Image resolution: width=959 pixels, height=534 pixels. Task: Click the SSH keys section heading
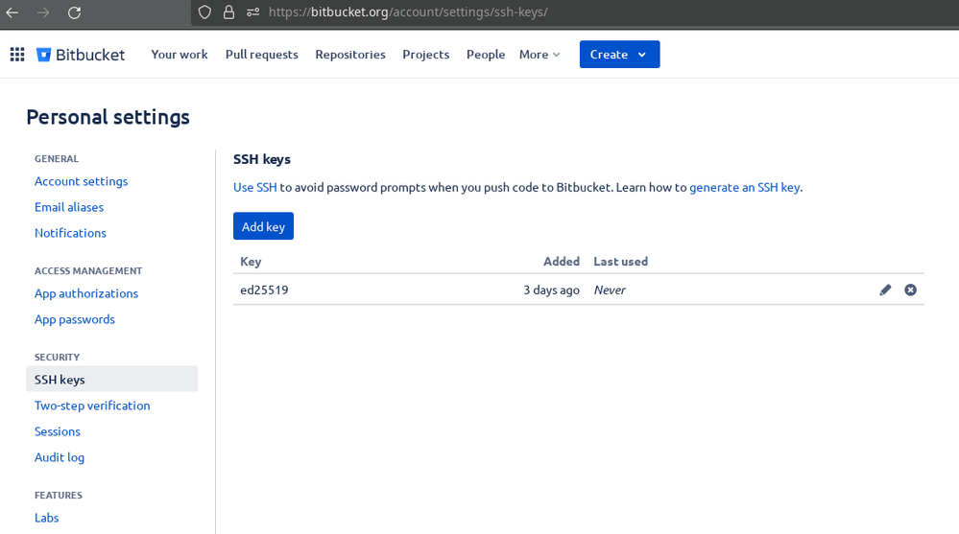click(x=262, y=159)
